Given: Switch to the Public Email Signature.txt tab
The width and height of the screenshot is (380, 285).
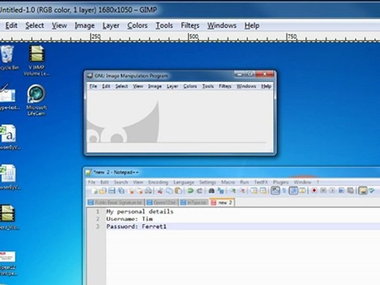Looking at the screenshot, I should (x=116, y=202).
